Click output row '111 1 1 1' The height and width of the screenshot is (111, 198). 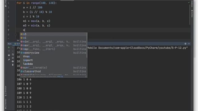[24, 102]
